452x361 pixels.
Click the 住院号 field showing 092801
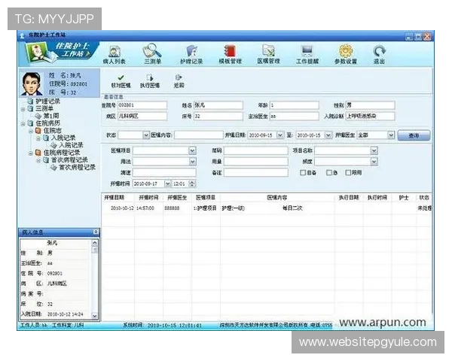click(142, 105)
